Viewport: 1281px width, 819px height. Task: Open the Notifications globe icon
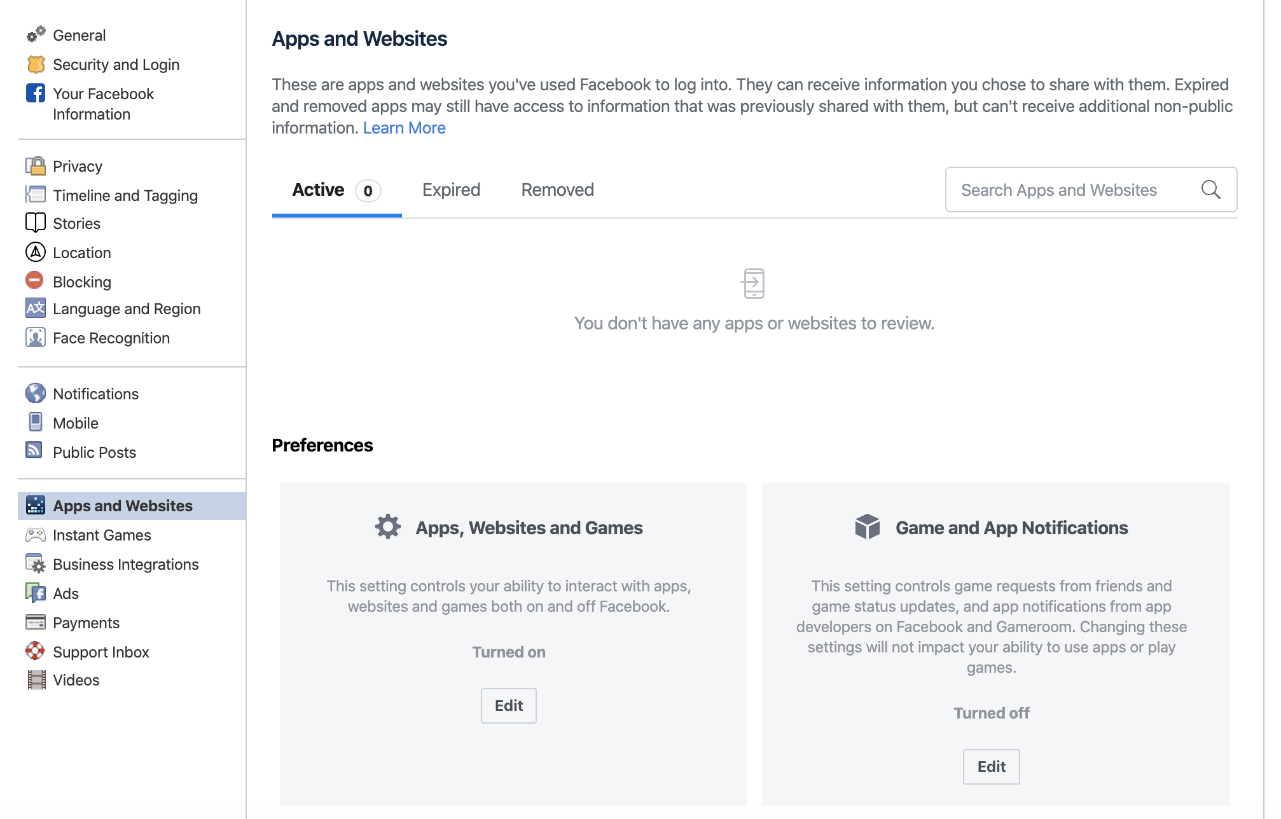(x=36, y=393)
